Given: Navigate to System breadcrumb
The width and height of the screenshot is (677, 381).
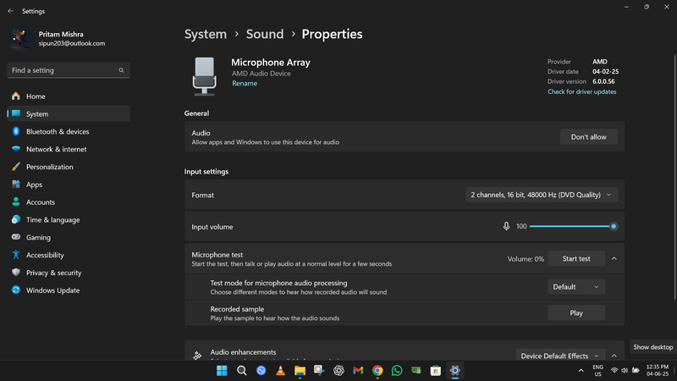Looking at the screenshot, I should coord(206,34).
